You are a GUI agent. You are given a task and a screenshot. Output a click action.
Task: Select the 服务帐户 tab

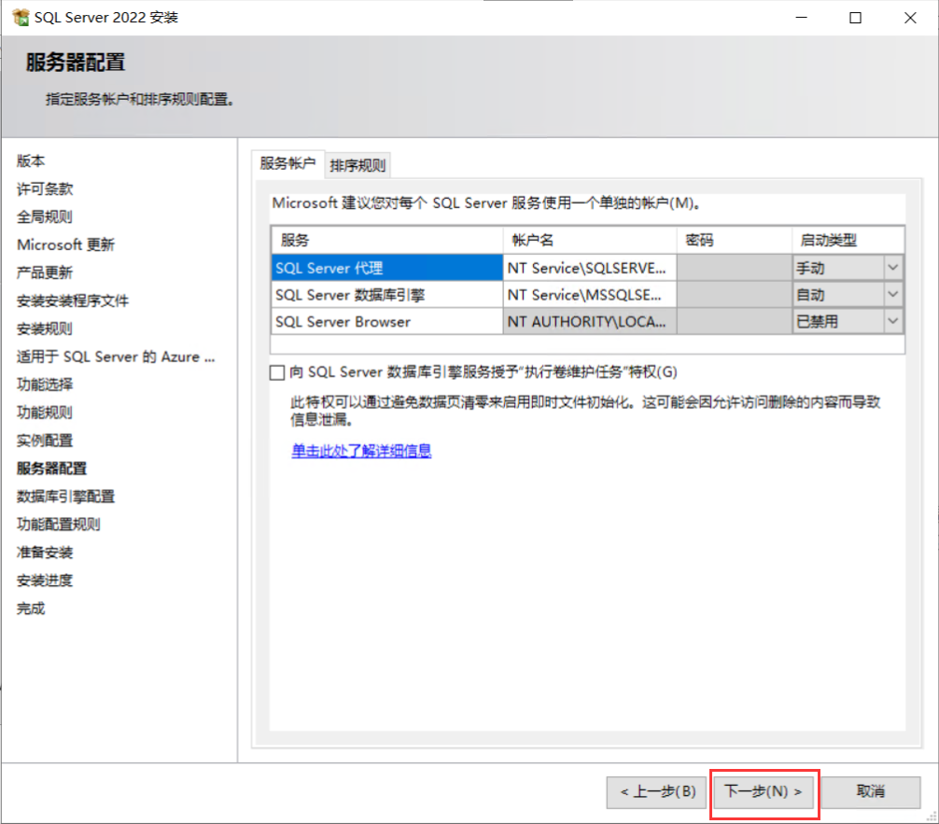(x=287, y=163)
